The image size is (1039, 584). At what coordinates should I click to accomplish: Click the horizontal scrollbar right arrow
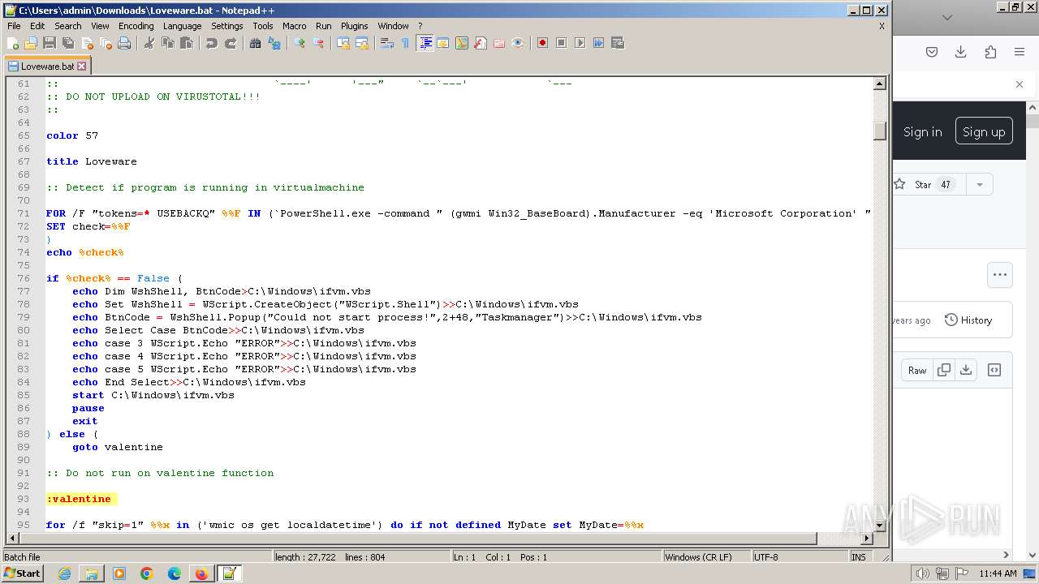pyautogui.click(x=866, y=538)
